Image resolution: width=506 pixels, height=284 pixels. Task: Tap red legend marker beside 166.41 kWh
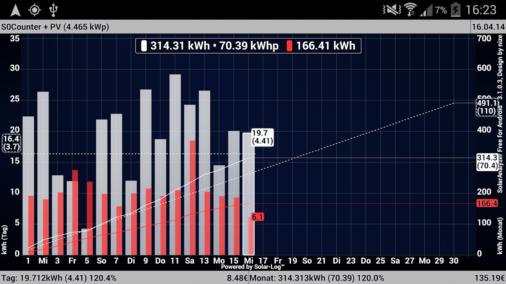coord(289,46)
